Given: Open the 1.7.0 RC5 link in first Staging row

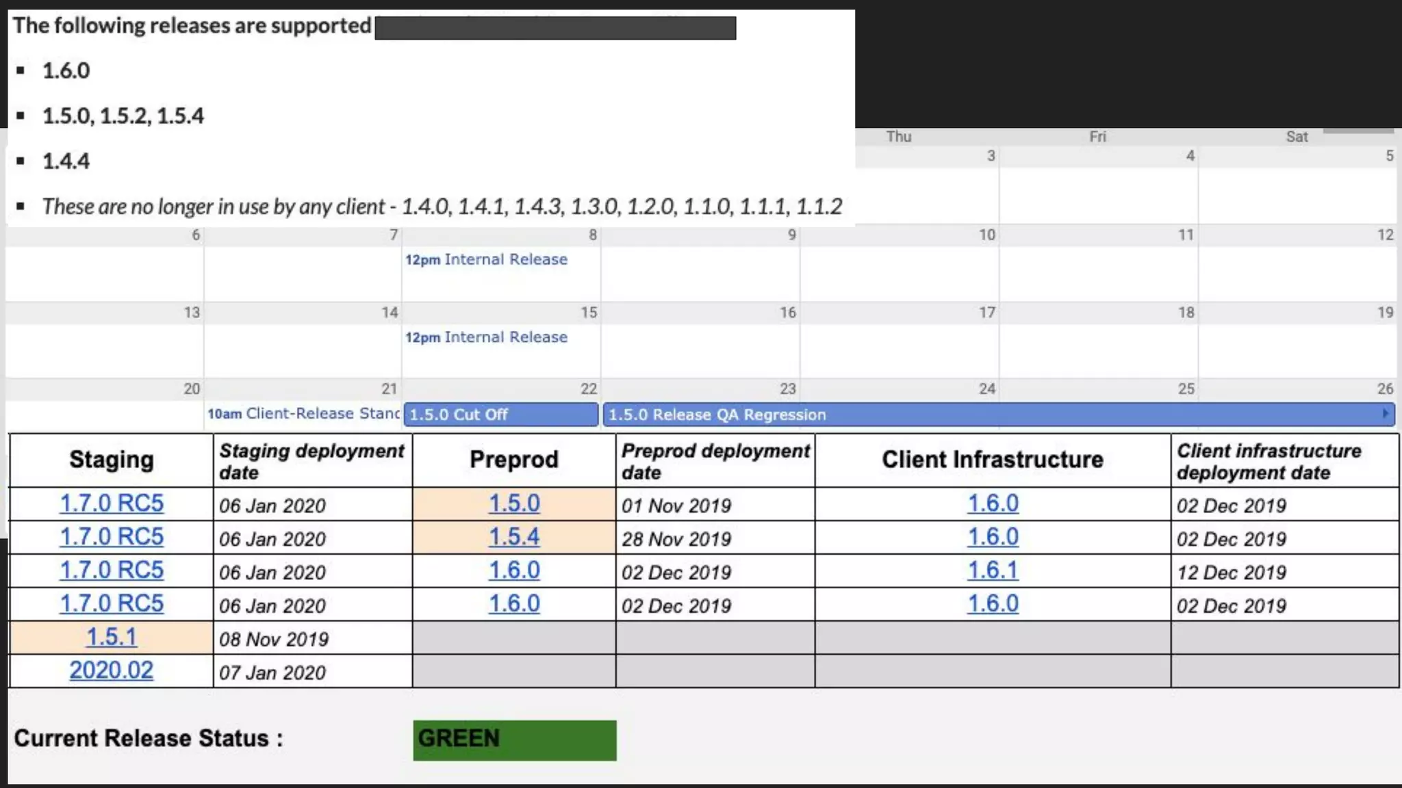Looking at the screenshot, I should [x=112, y=503].
